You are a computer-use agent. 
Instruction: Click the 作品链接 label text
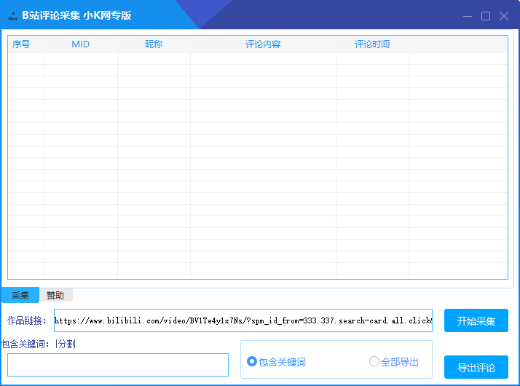coord(27,320)
